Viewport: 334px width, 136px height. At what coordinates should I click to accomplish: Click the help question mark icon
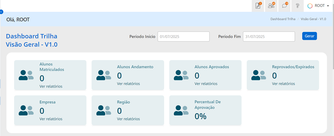click(298, 6)
